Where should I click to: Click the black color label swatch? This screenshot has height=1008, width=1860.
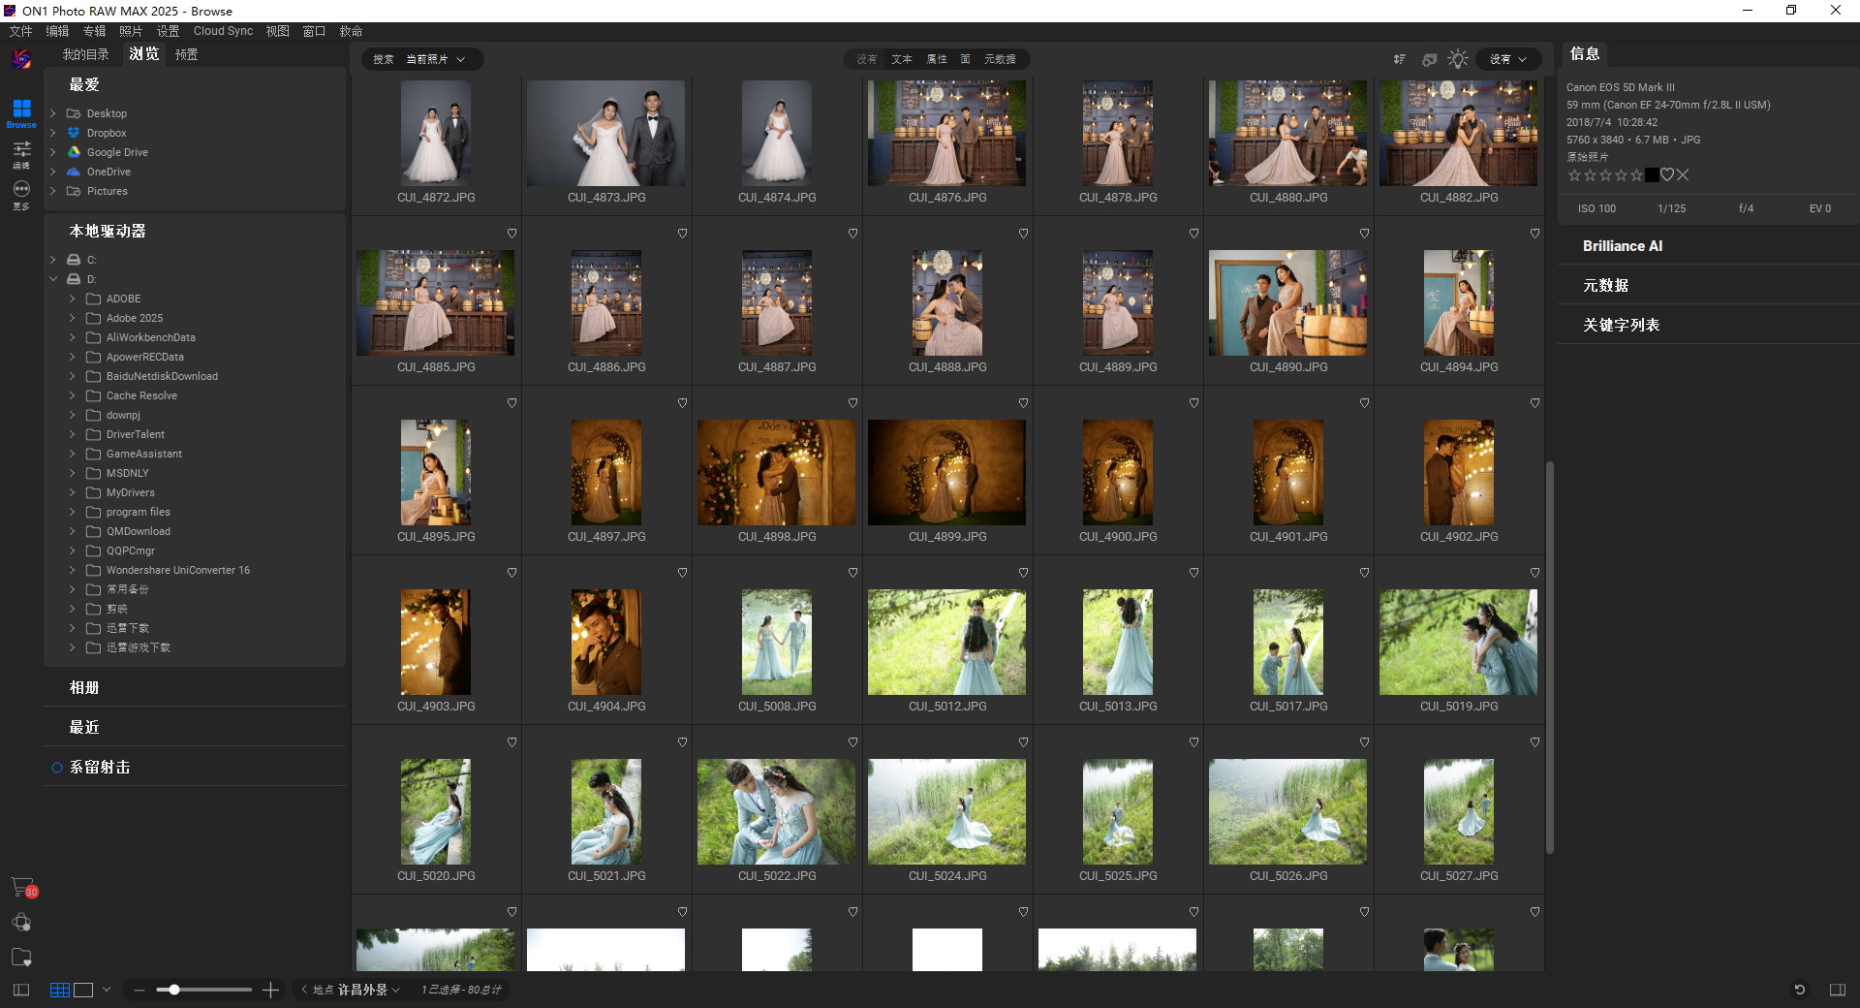click(x=1652, y=175)
